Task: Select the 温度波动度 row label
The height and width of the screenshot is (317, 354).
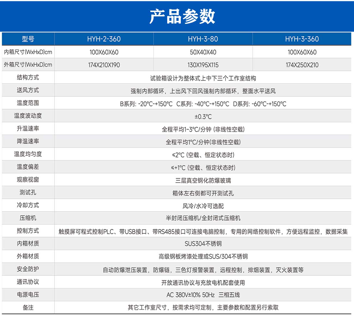Action: point(28,116)
